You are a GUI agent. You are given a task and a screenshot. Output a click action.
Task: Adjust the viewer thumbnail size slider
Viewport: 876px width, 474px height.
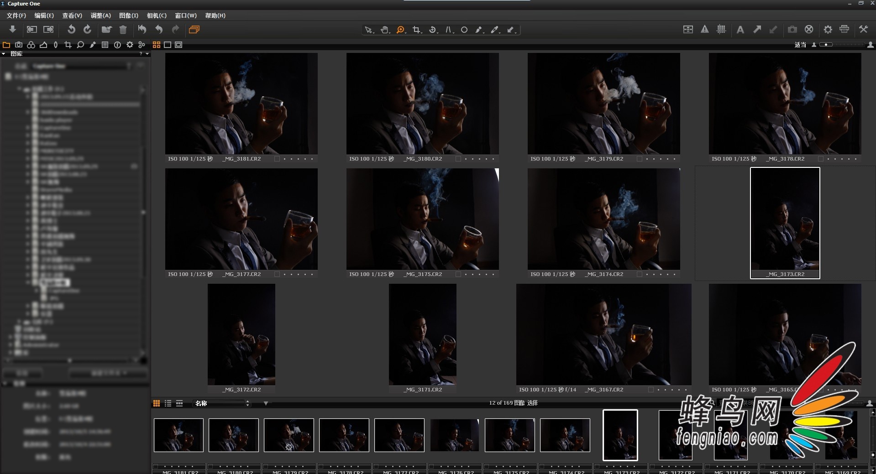[x=842, y=45]
